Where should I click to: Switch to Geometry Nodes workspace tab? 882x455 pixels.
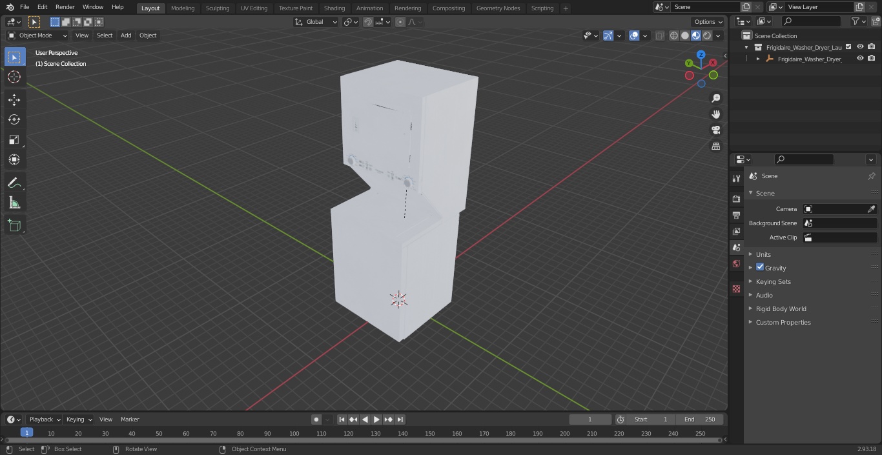(498, 8)
